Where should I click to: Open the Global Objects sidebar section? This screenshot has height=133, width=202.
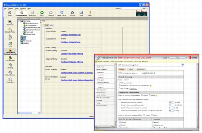pyautogui.click(x=10, y=73)
